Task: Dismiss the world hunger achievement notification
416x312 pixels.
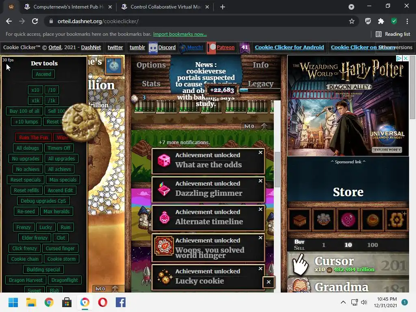Action: (260, 238)
